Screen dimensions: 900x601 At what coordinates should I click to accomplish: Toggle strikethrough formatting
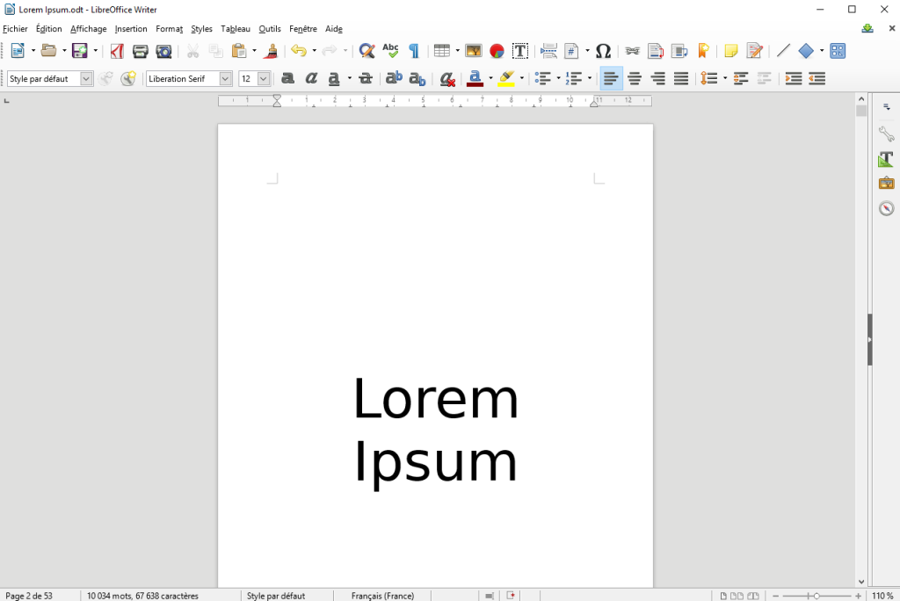click(x=366, y=79)
